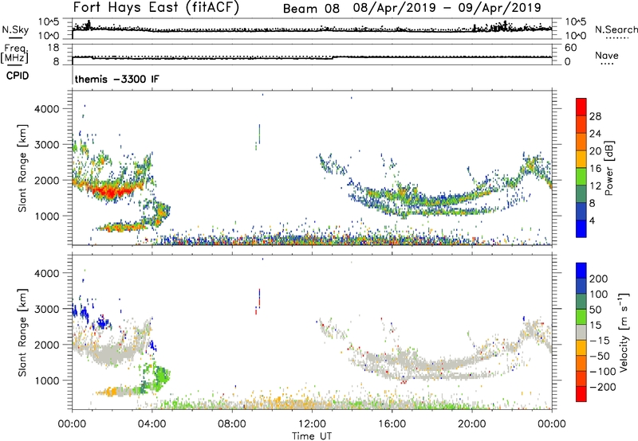Click the N.Sky noise trace plot
638x441 pixels.
[x=312, y=29]
